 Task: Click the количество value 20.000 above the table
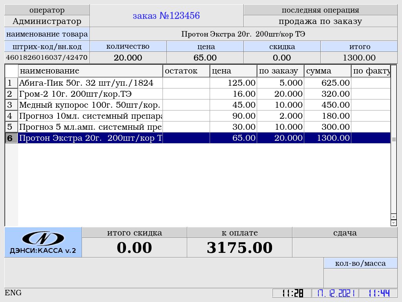(x=128, y=57)
